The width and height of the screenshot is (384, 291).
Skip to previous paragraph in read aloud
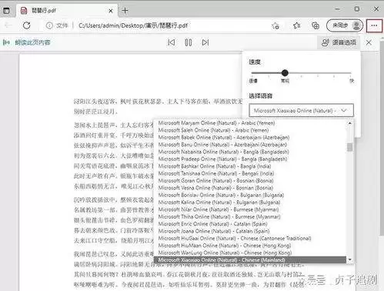[172, 42]
